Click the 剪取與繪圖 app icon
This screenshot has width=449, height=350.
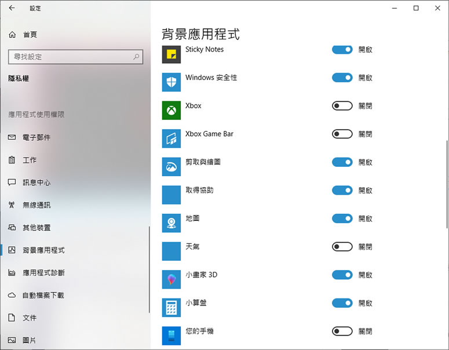pos(171,167)
